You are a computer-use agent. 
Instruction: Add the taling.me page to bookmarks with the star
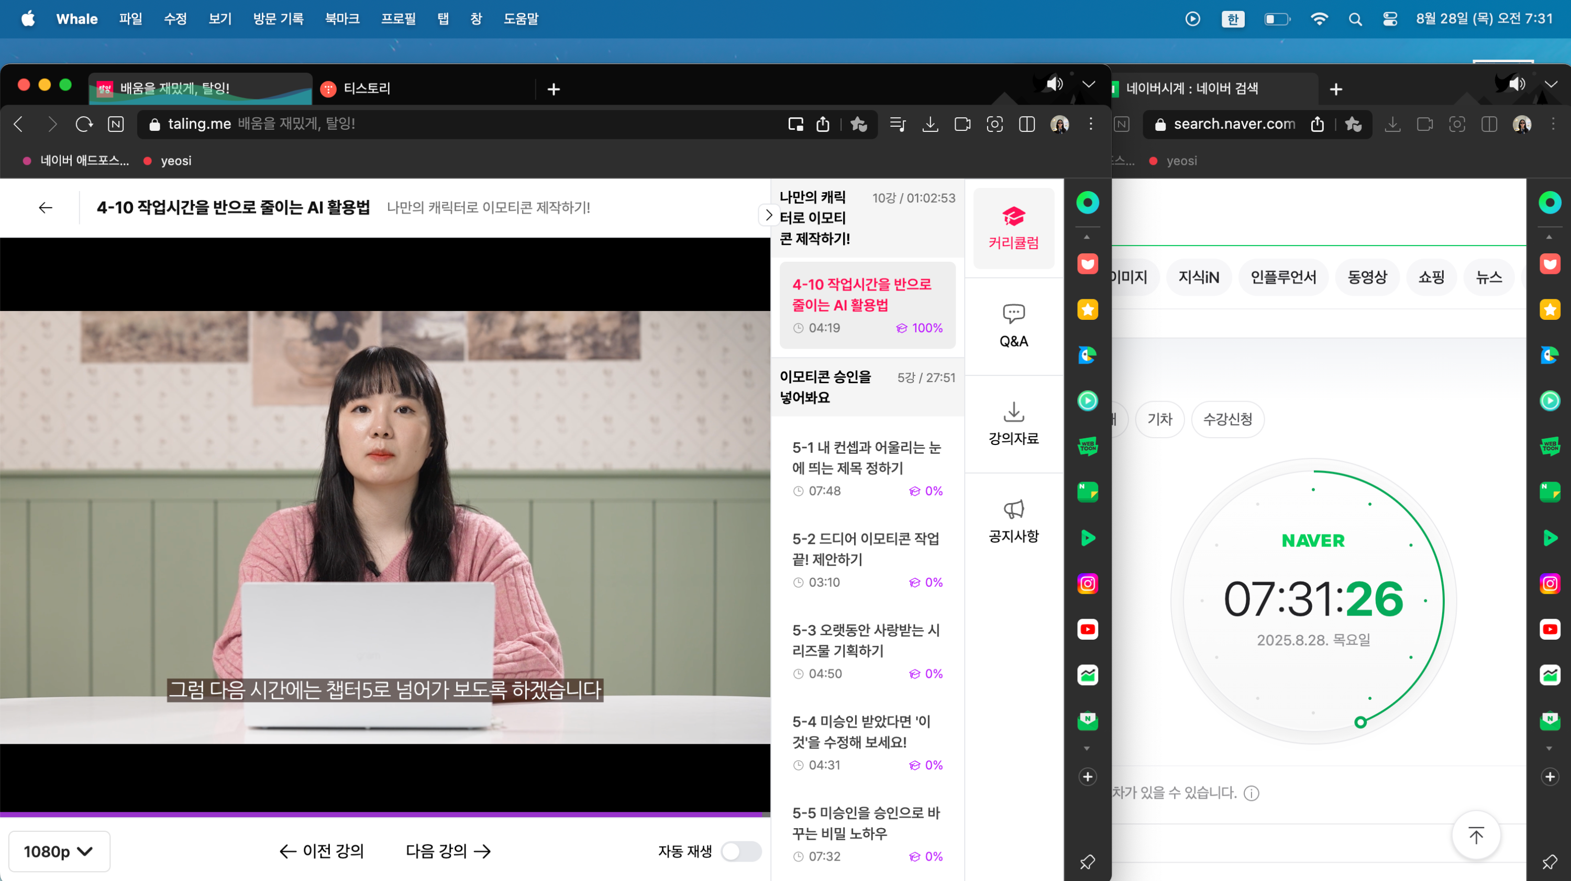pyautogui.click(x=859, y=125)
